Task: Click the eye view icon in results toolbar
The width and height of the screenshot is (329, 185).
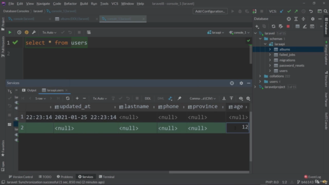Action: [x=241, y=98]
